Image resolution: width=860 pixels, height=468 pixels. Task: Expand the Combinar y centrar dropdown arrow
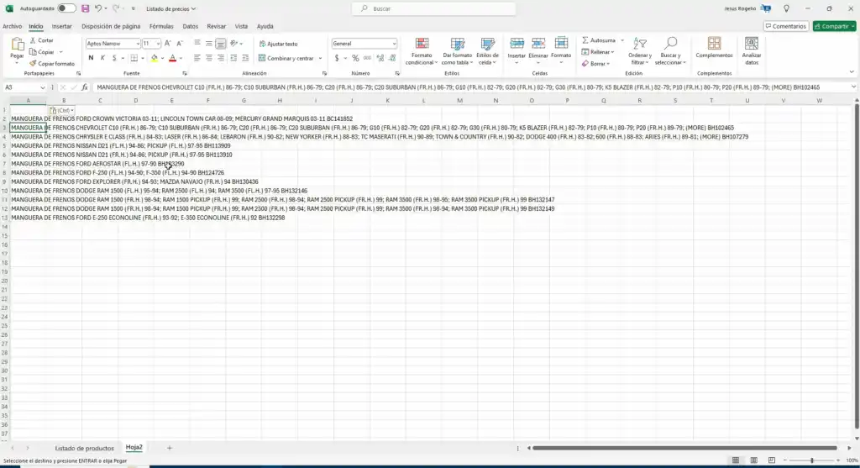[x=320, y=58]
